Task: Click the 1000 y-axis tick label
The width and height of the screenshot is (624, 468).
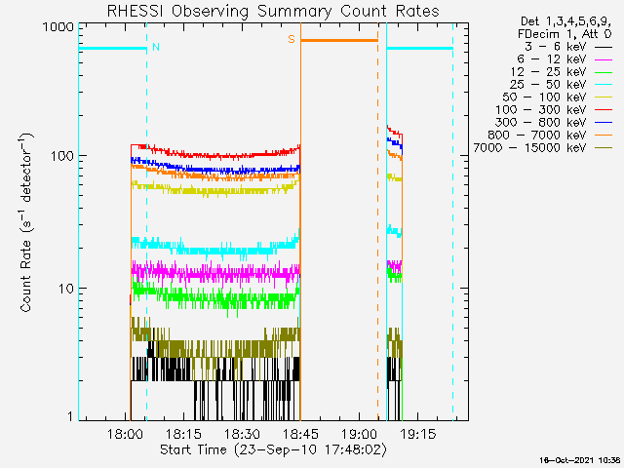Action: pyautogui.click(x=58, y=27)
